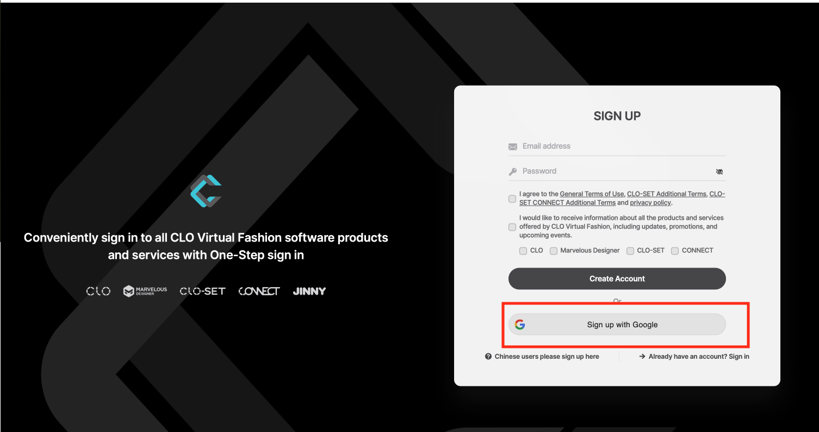Enable the receive information checkbox
Image resolution: width=819 pixels, height=432 pixels.
(x=512, y=227)
